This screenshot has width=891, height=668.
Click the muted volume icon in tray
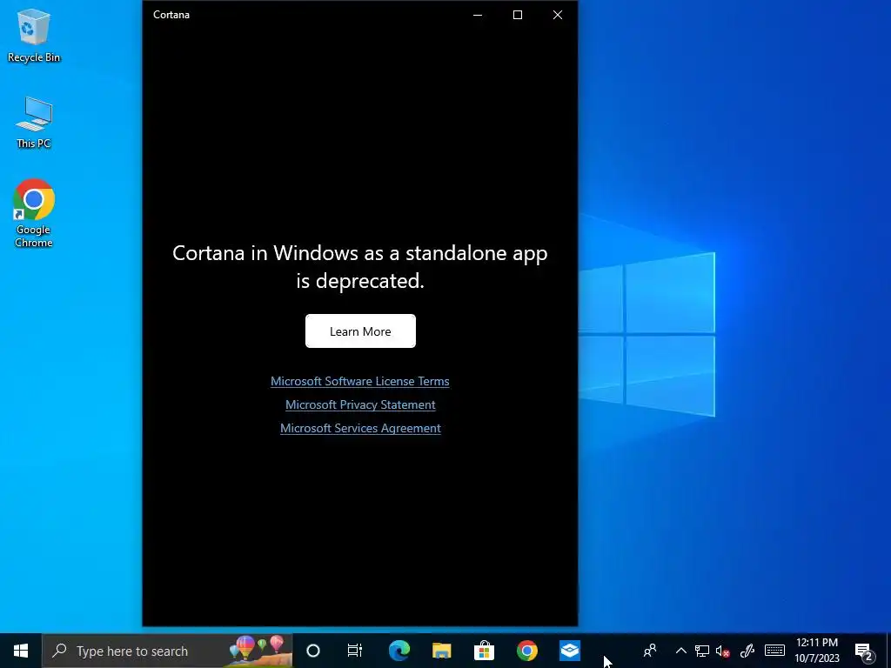[723, 651]
